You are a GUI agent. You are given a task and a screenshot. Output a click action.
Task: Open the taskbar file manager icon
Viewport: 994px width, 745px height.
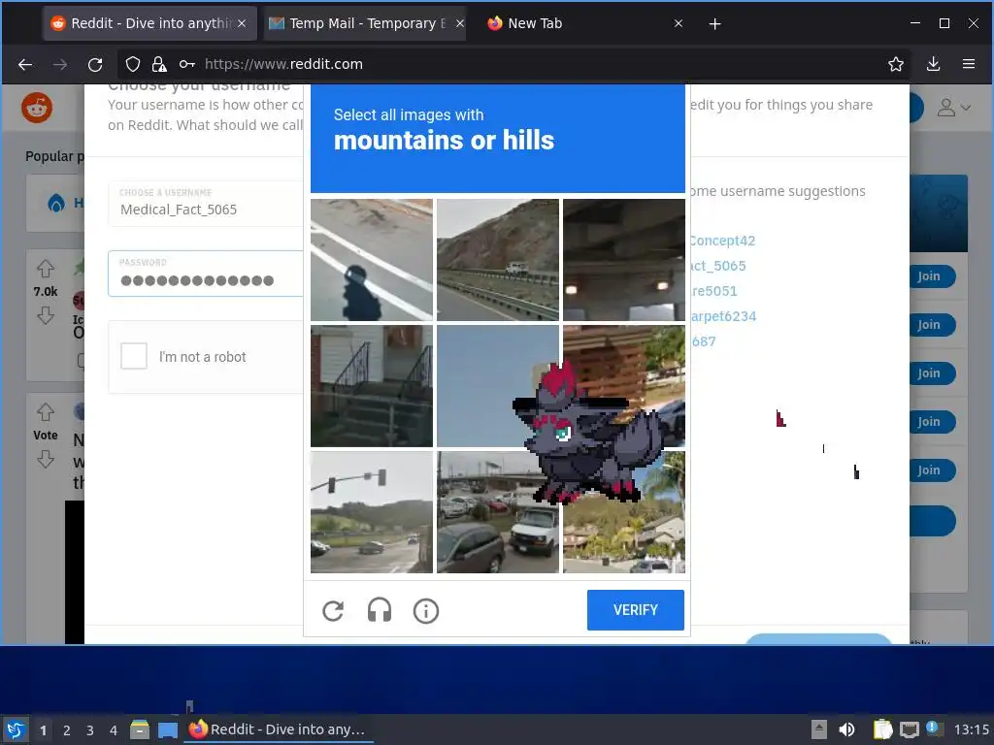140,729
